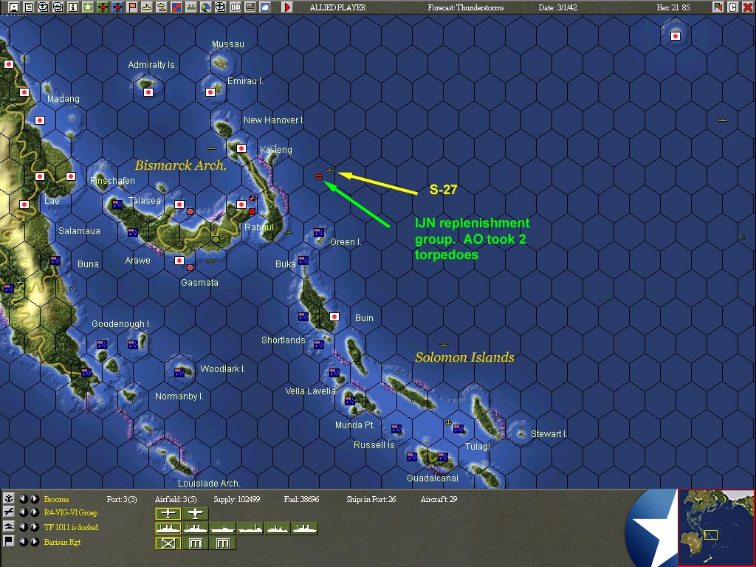Click the red play arrow to end turn
The width and height of the screenshot is (756, 567).
pos(287,7)
